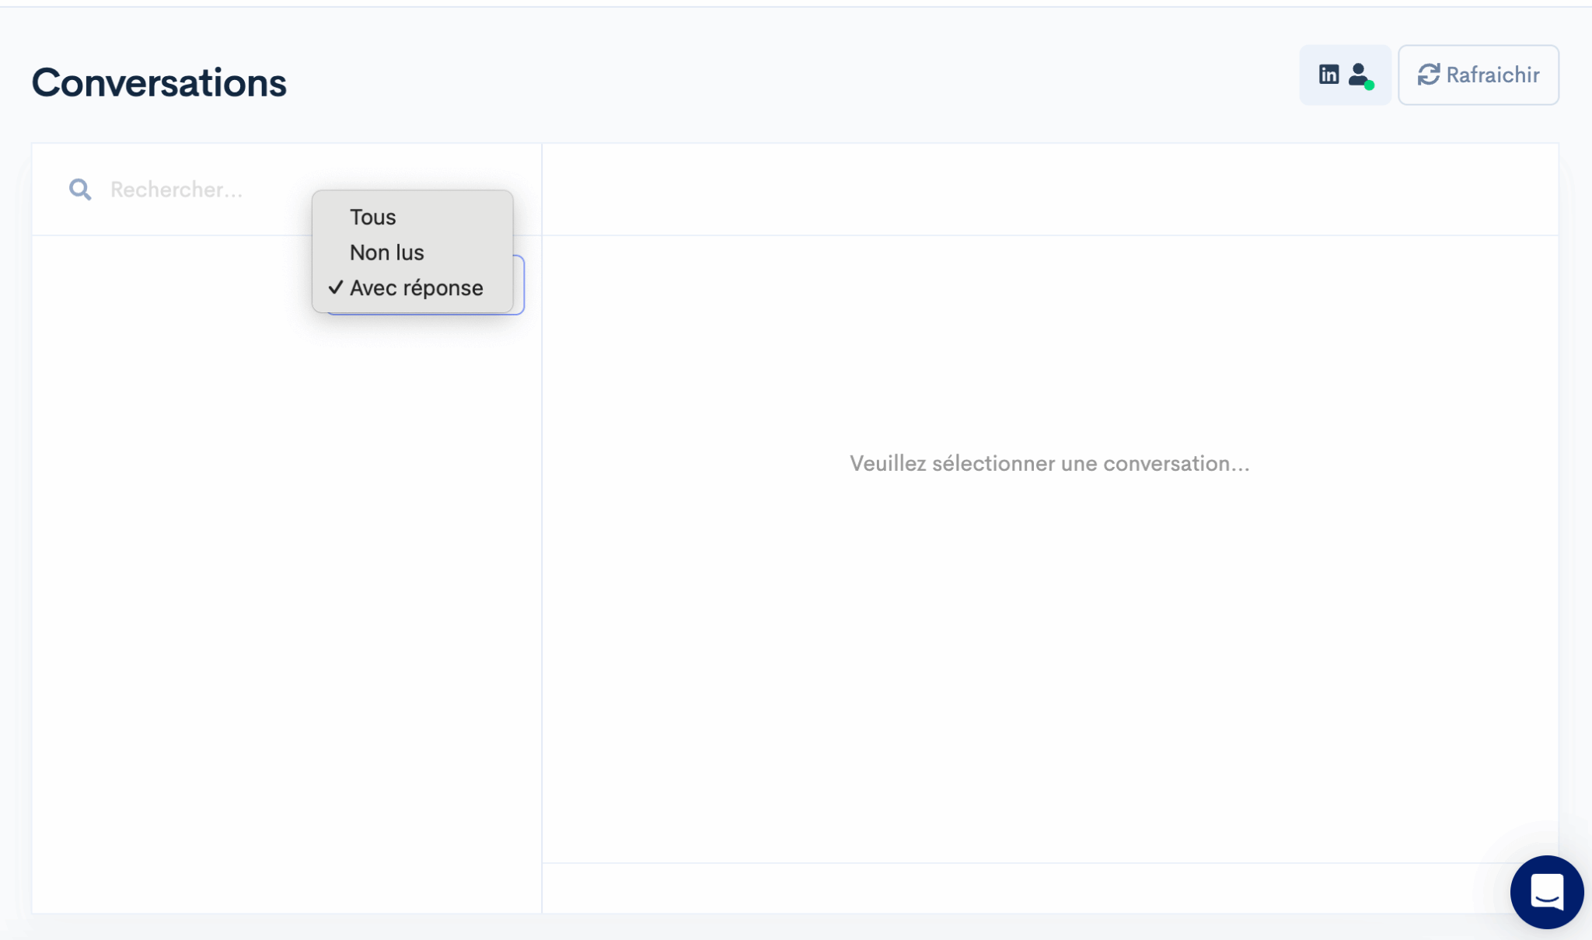Click the green online status dot

pyautogui.click(x=1370, y=85)
